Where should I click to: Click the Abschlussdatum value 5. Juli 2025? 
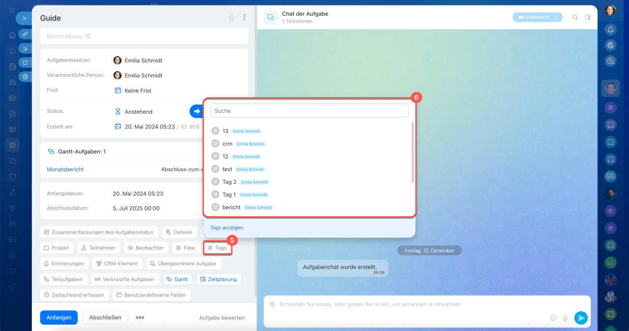[x=136, y=208]
